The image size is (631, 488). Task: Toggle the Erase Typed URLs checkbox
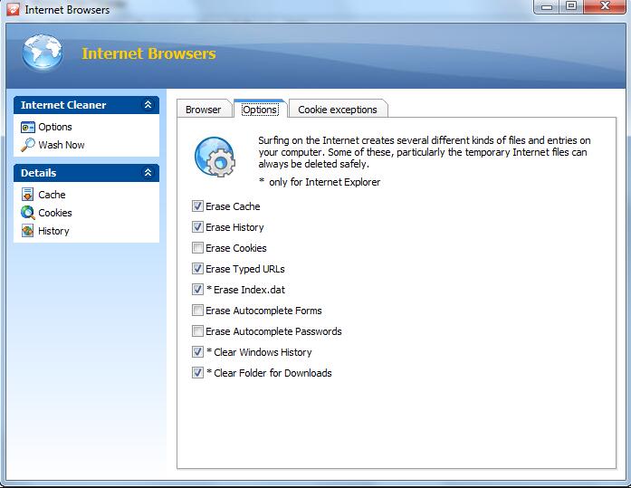198,269
